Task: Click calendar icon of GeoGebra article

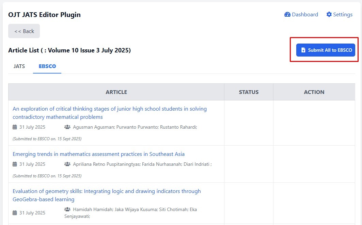Action: (x=15, y=213)
